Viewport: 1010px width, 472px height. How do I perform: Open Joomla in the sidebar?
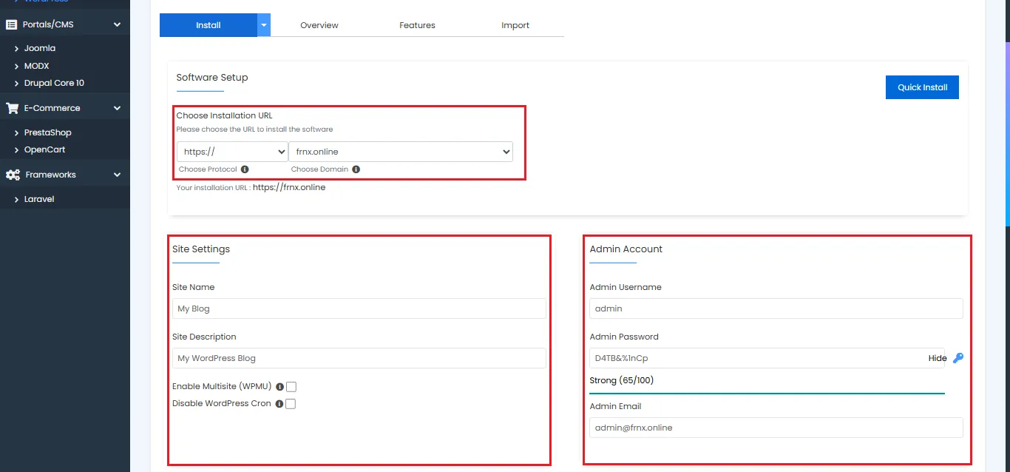click(x=40, y=48)
